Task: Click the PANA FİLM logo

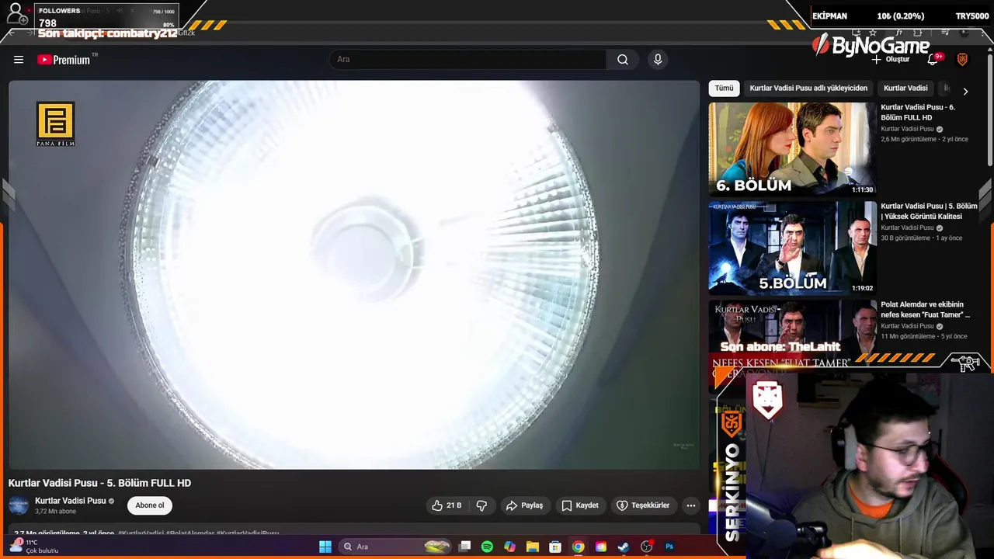Action: pos(56,123)
